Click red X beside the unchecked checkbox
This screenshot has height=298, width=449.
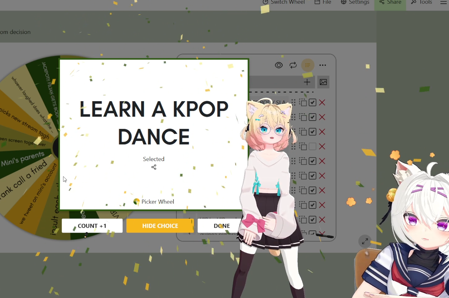tap(322, 146)
